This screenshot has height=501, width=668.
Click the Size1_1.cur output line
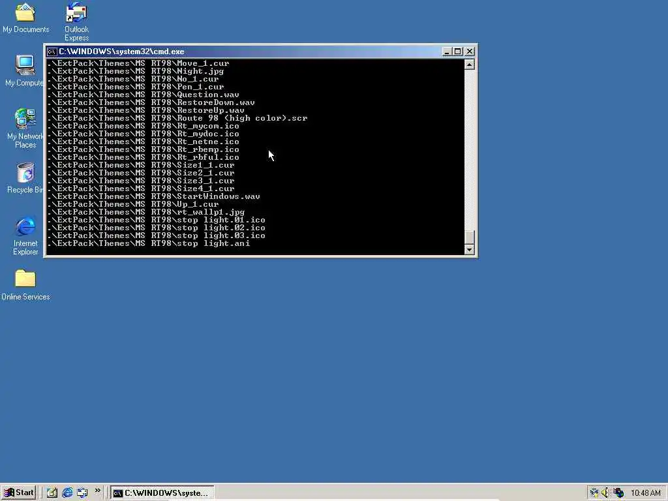pyautogui.click(x=141, y=165)
